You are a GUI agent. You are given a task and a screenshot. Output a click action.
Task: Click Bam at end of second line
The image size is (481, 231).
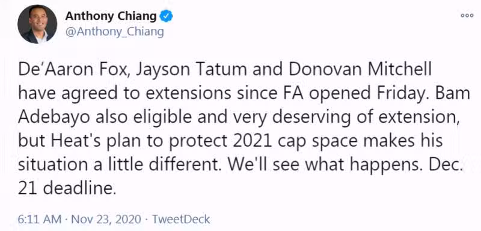click(456, 94)
